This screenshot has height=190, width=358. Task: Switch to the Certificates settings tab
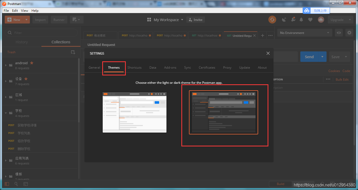pos(207,67)
